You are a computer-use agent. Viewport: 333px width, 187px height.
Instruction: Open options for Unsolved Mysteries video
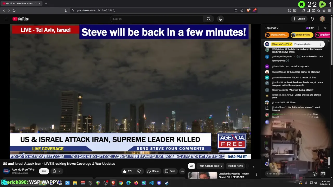click(x=256, y=174)
